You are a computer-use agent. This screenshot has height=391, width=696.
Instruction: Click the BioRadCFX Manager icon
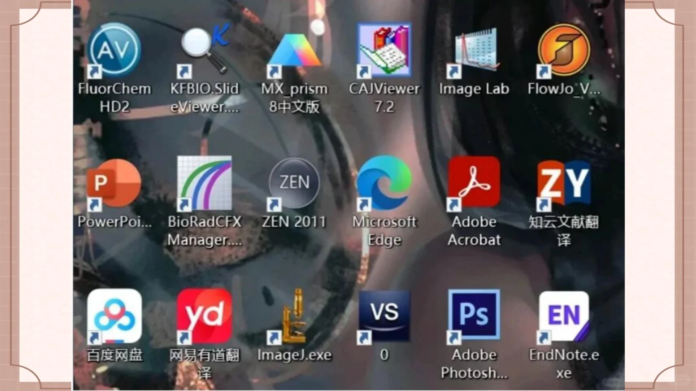tap(204, 183)
